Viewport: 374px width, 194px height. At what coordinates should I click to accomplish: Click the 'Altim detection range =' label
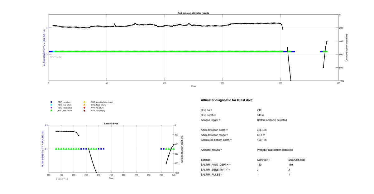pos(214,135)
